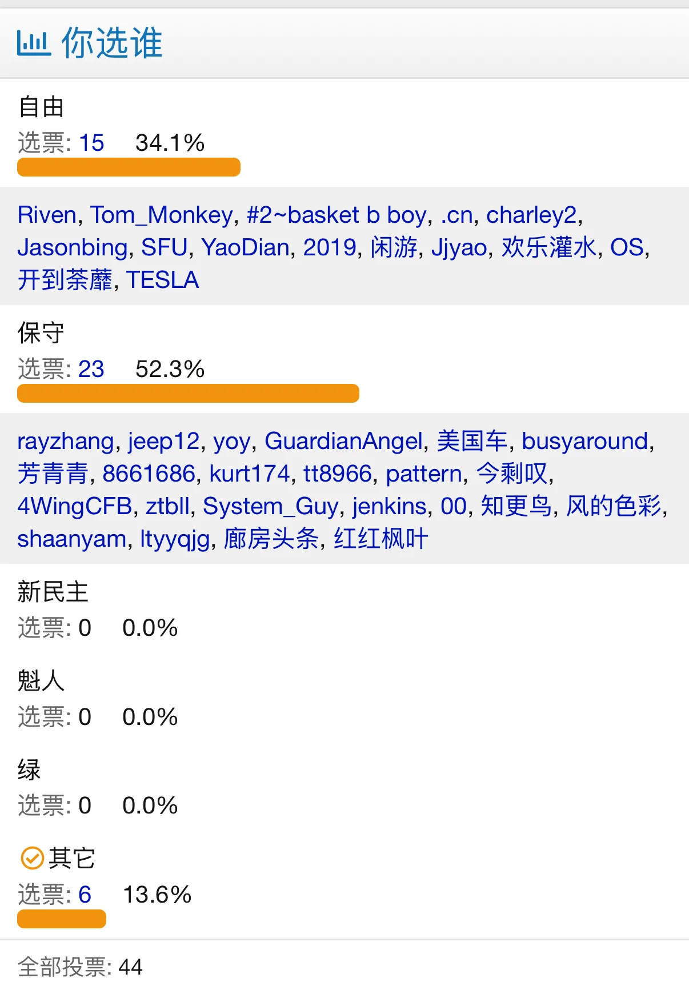Image resolution: width=689 pixels, height=986 pixels.
Task: Click the orange 34.1% result bar
Action: tap(129, 167)
